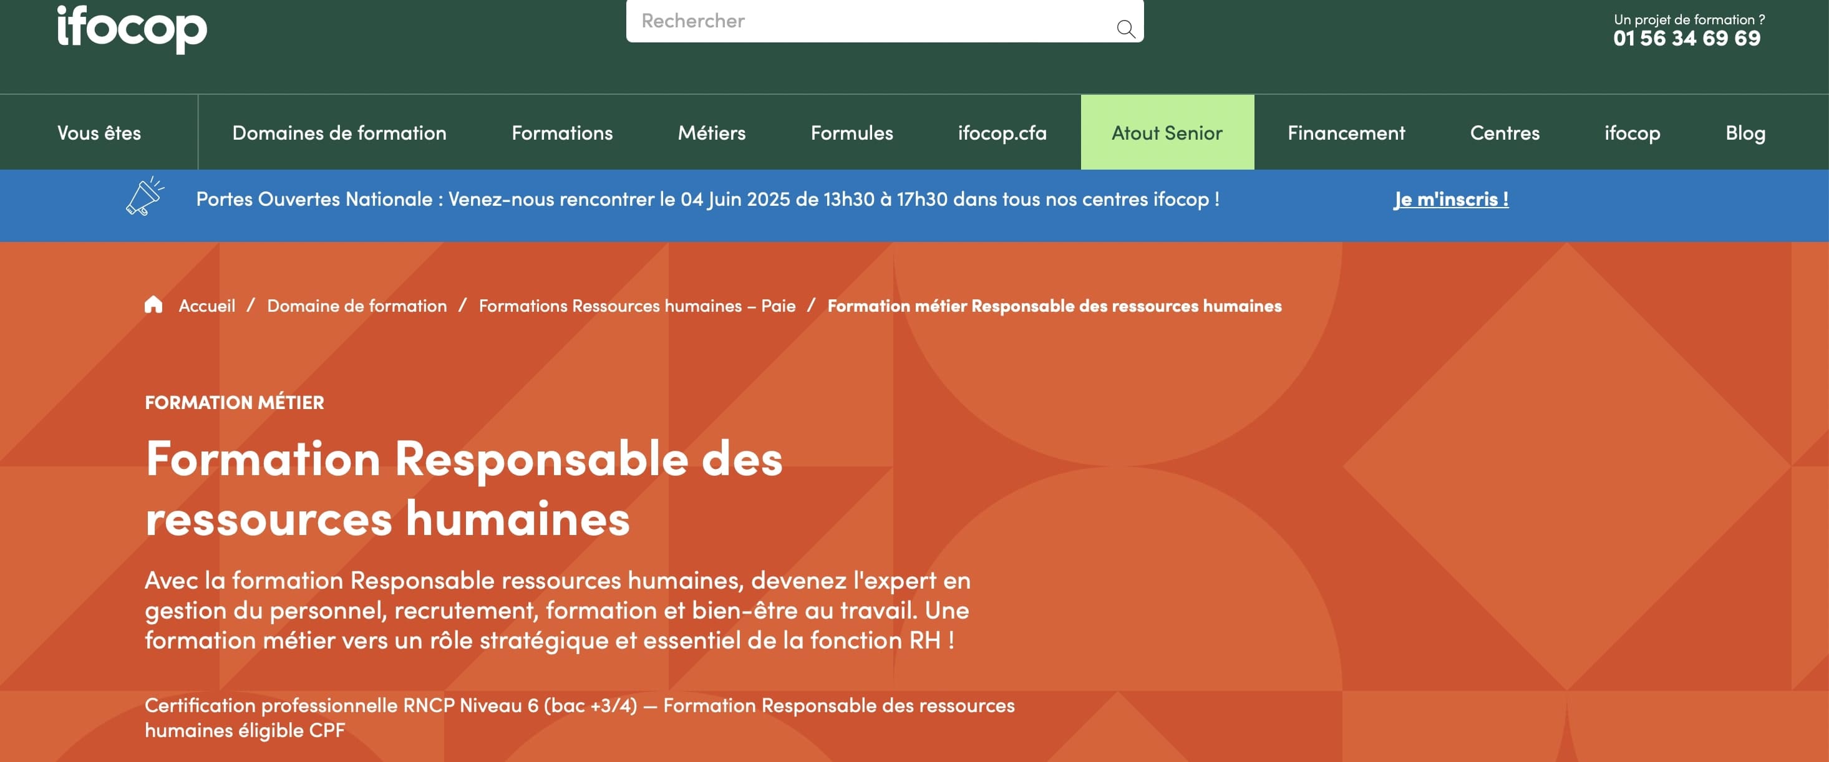The height and width of the screenshot is (762, 1829).
Task: Click the home icon in breadcrumb
Action: point(153,305)
